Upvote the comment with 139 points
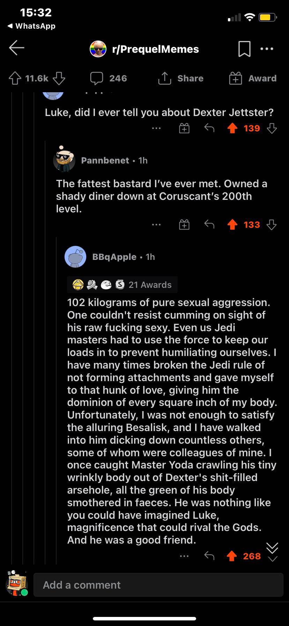 232,128
